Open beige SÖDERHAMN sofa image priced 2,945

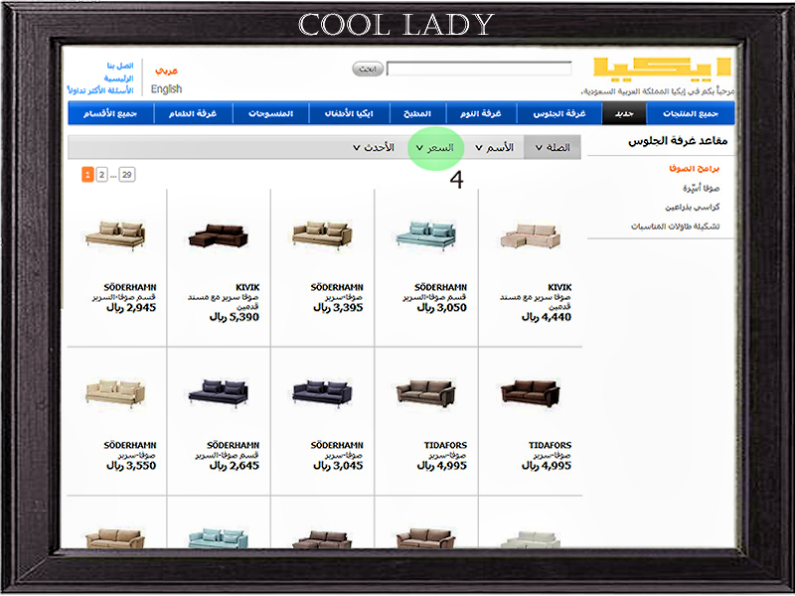coord(115,235)
